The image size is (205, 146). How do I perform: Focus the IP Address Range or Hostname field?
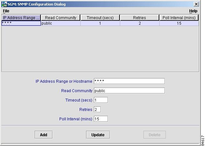coord(129,81)
